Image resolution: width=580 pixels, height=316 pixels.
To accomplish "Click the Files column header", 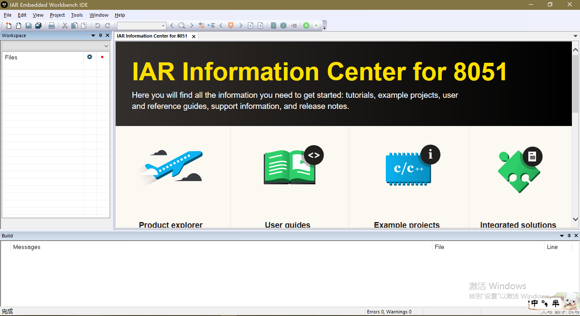I will point(43,57).
